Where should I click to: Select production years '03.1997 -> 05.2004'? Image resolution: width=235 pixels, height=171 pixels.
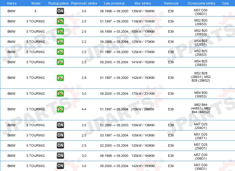coord(114,135)
